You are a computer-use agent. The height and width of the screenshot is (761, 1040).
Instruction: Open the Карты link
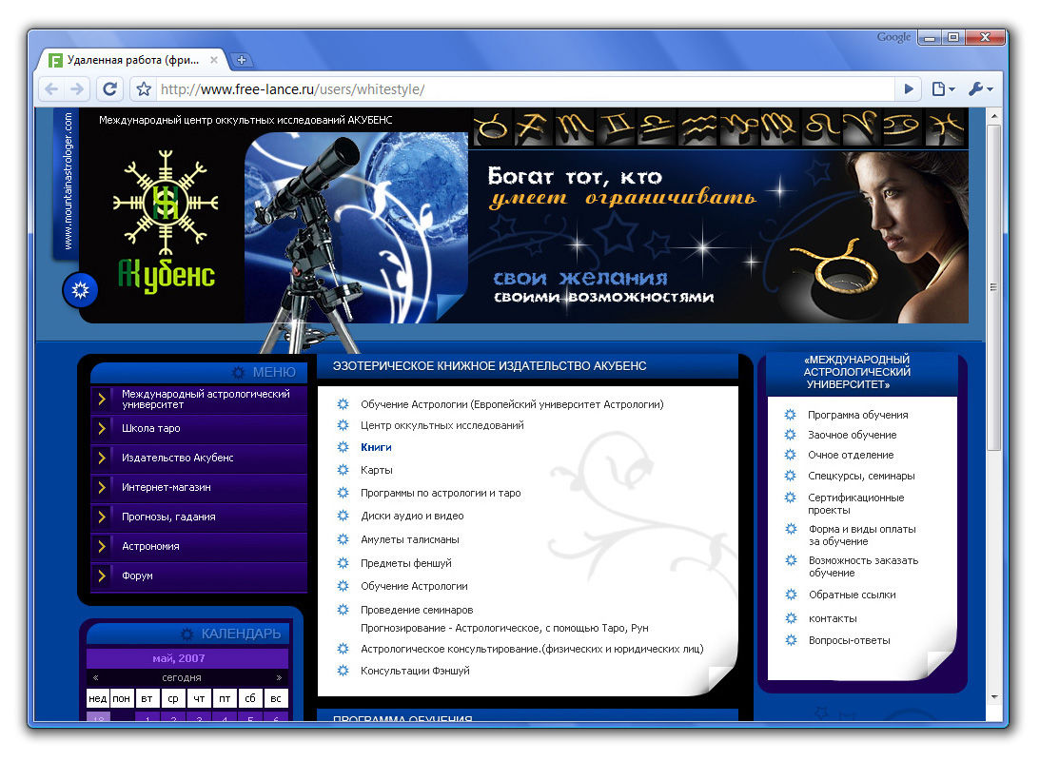(376, 470)
